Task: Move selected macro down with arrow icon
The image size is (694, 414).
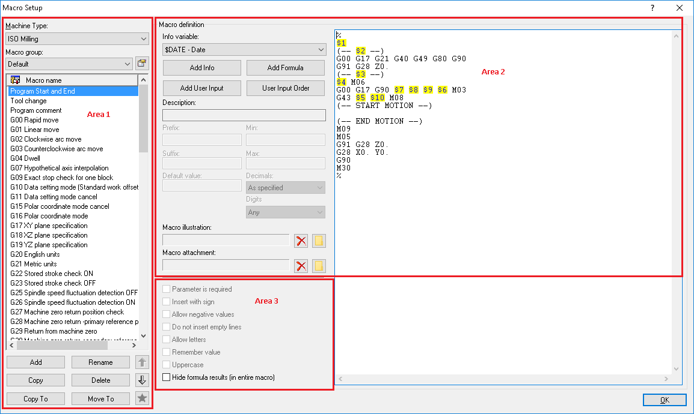Action: pos(142,380)
